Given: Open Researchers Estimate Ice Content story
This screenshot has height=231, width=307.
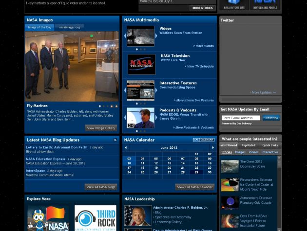Looking at the screenshot, I should 256,184.
